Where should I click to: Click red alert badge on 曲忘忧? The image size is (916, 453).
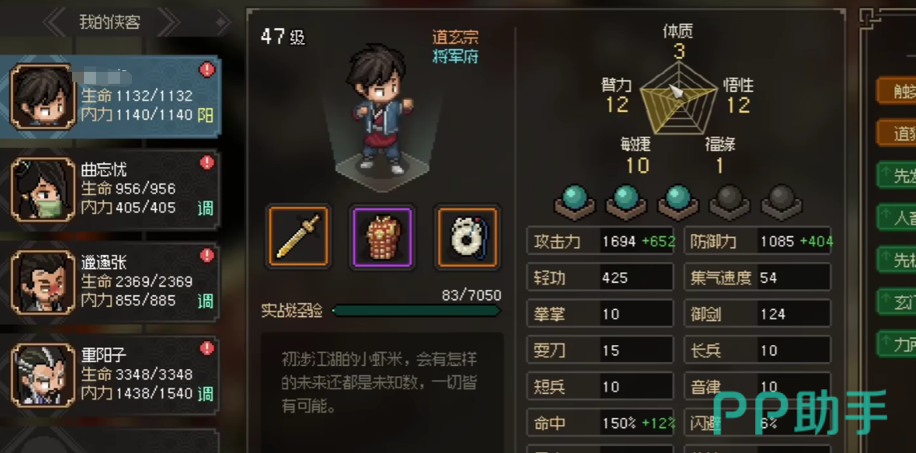coord(207,163)
